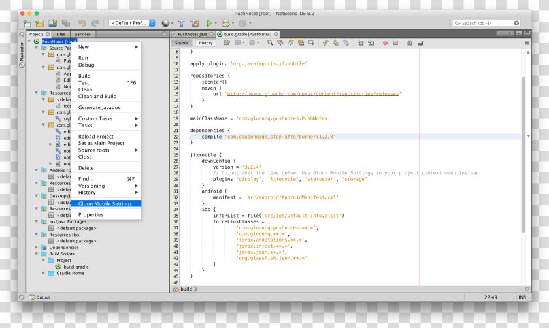Toggle Highlight Search in editor toolbar
Image resolution: width=549 pixels, height=328 pixels.
pos(301,42)
